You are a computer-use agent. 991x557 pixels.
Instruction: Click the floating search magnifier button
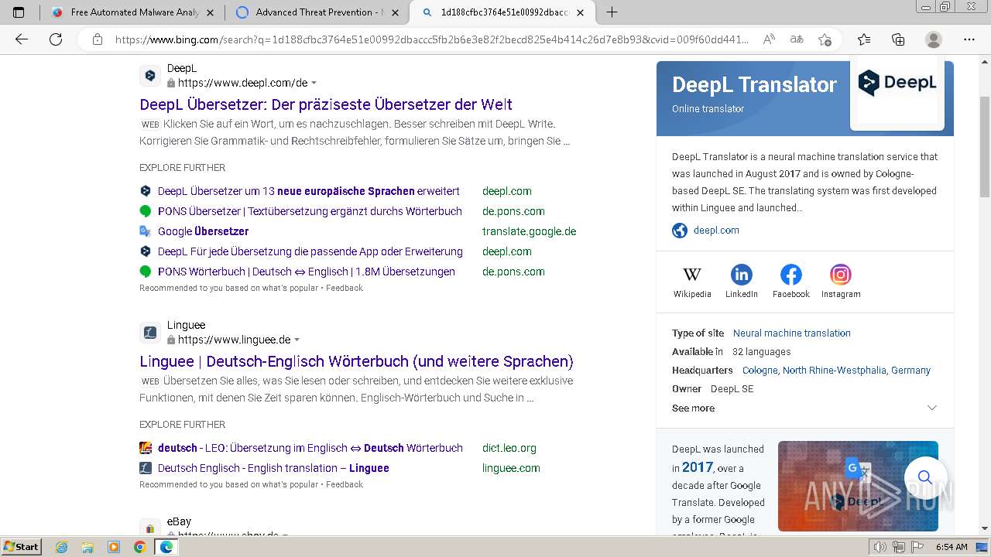point(925,477)
